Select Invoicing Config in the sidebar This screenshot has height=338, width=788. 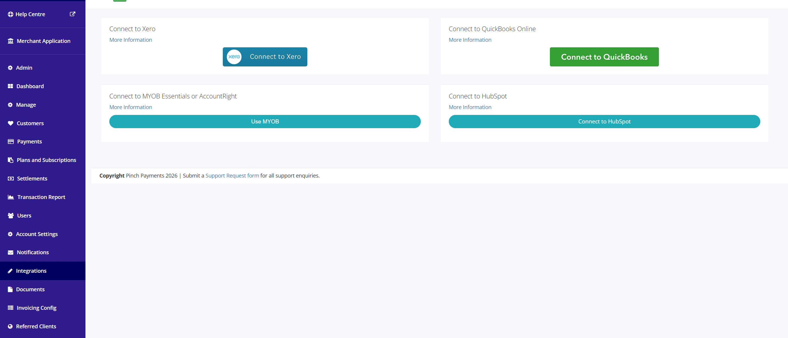point(37,308)
